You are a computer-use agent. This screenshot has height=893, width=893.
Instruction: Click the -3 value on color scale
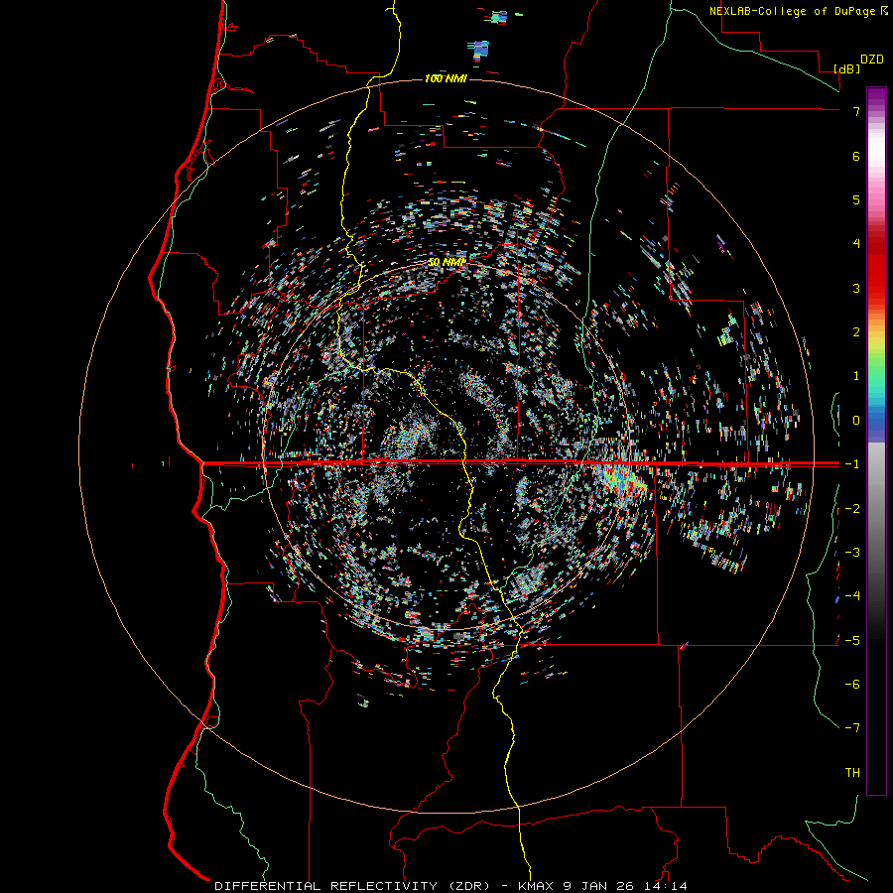click(852, 553)
